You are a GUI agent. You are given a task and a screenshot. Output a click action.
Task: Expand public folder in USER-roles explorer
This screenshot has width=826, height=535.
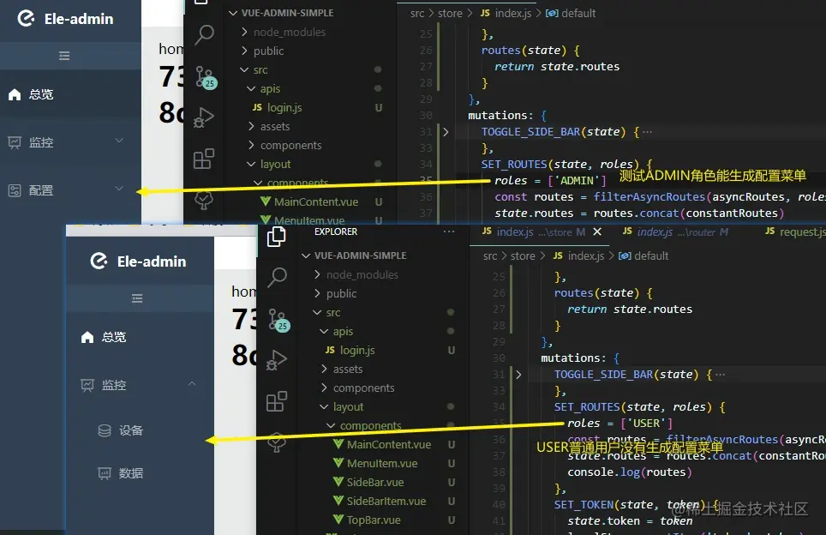(317, 293)
